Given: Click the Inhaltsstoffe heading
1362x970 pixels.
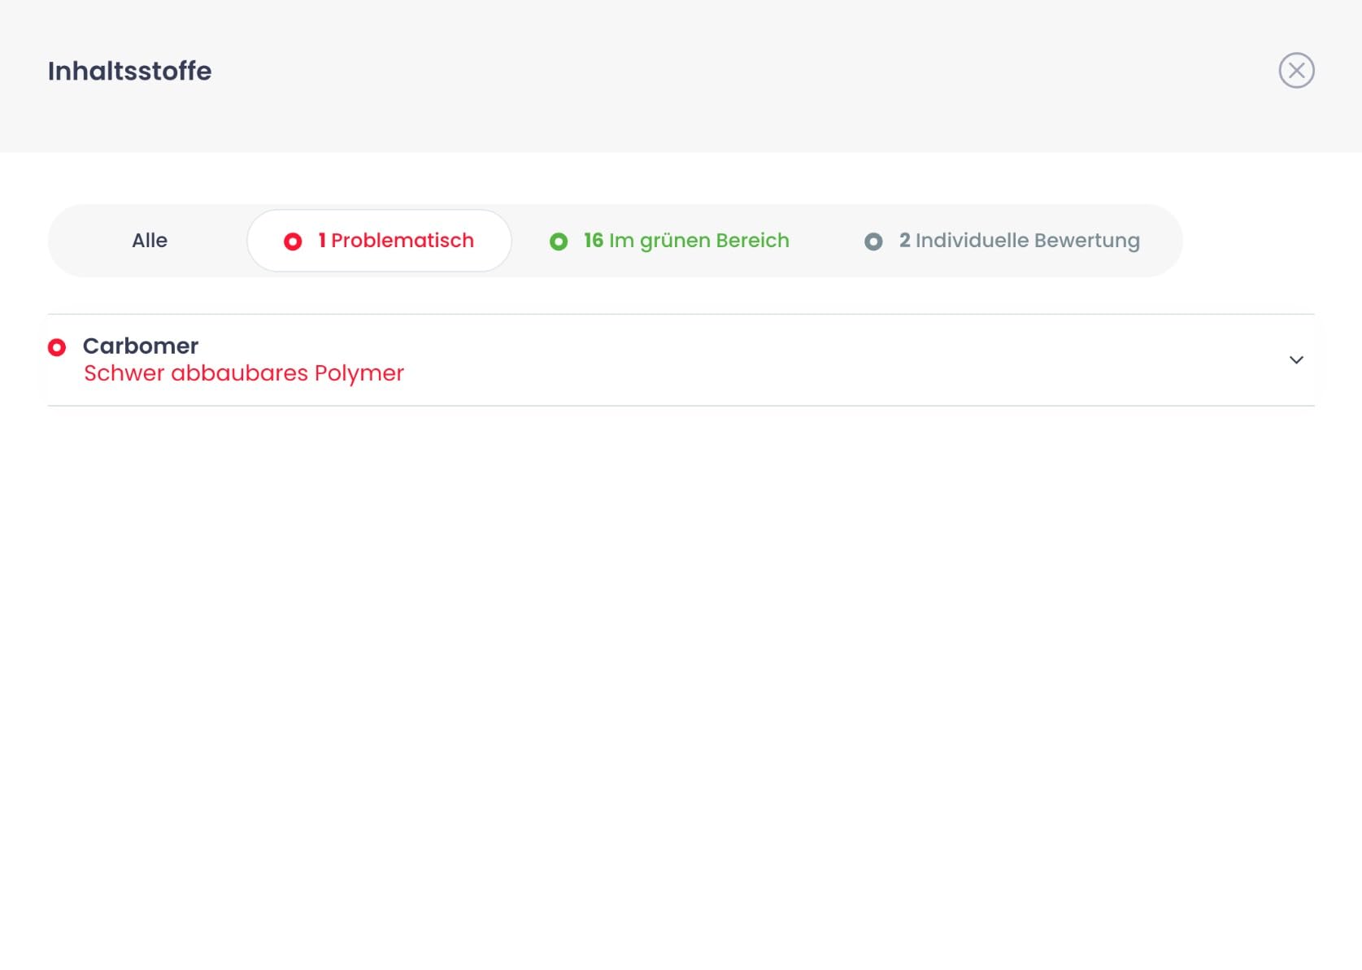Looking at the screenshot, I should [130, 71].
